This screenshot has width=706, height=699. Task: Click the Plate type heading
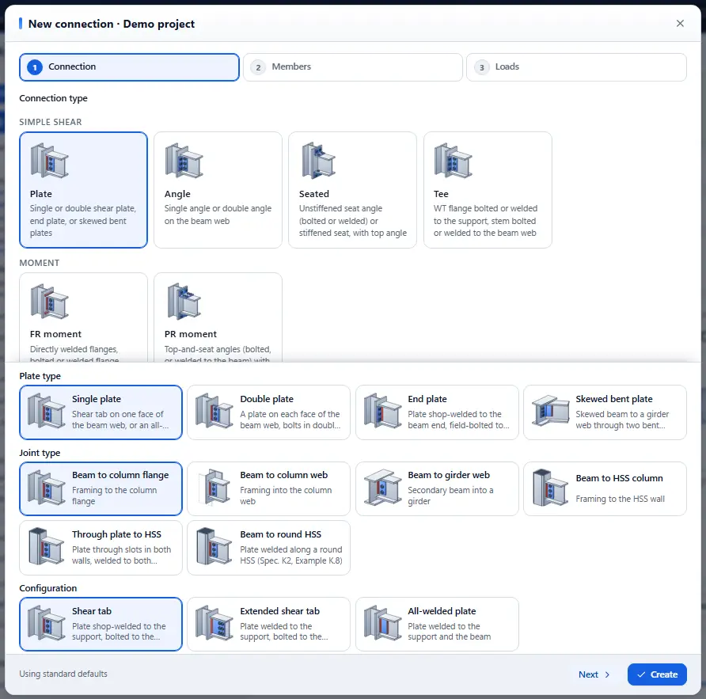pos(40,375)
